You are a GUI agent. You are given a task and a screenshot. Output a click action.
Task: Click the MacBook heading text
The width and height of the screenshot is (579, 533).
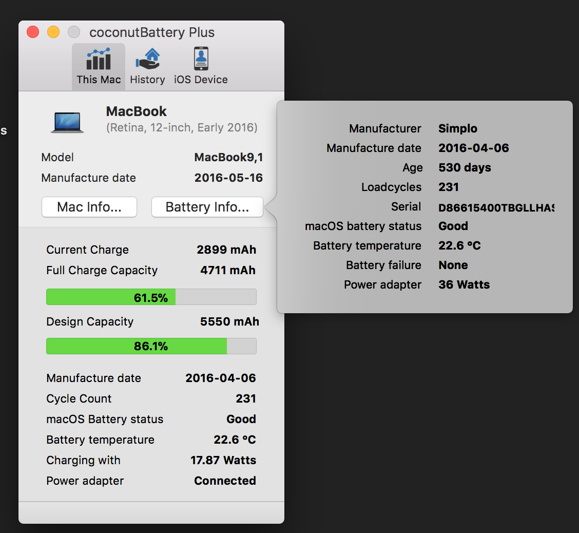[136, 111]
